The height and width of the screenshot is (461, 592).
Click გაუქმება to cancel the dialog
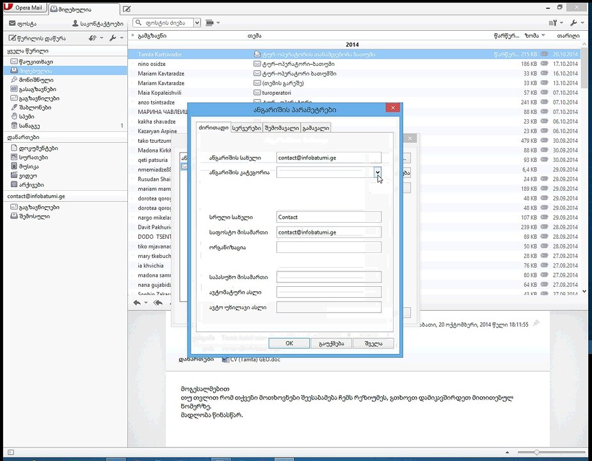click(331, 343)
